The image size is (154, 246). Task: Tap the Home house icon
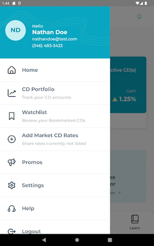coord(11,70)
